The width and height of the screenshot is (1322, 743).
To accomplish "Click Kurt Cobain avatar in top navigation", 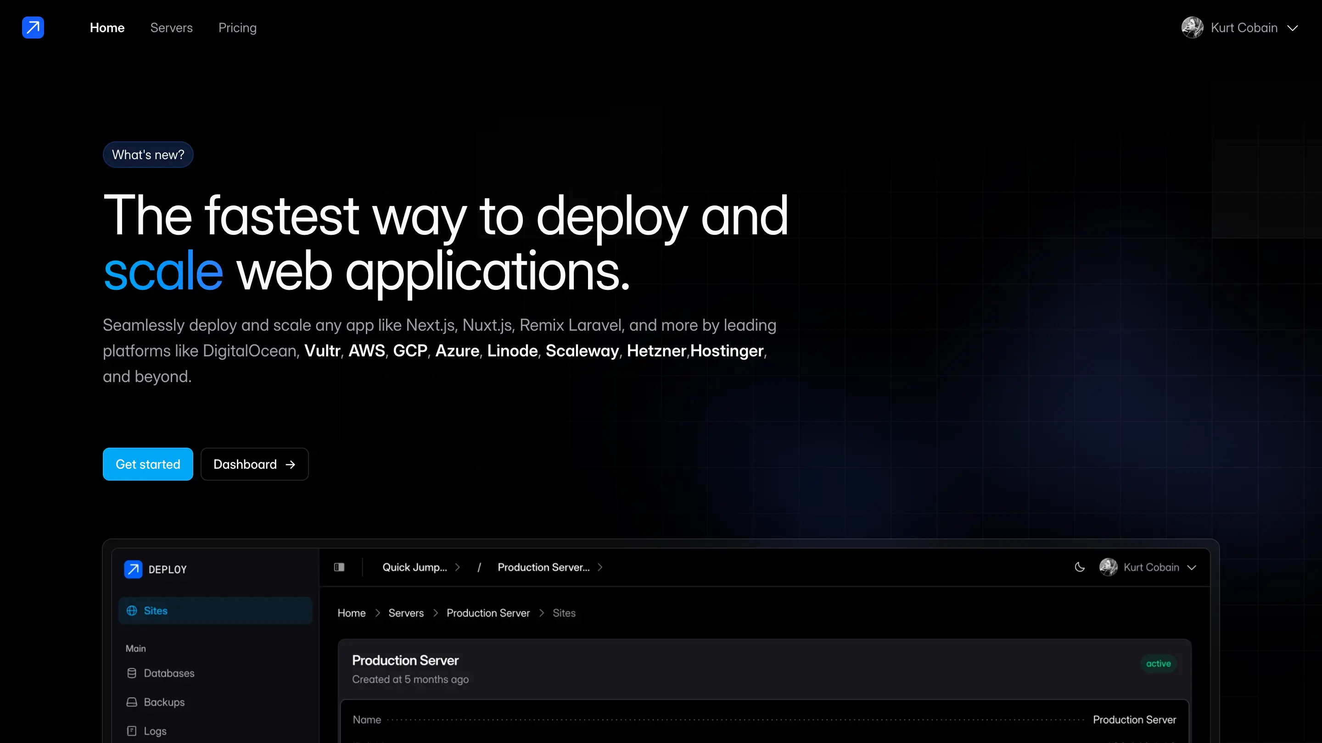I will pos(1192,28).
